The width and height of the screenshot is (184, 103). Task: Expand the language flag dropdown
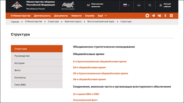tap(126, 5)
